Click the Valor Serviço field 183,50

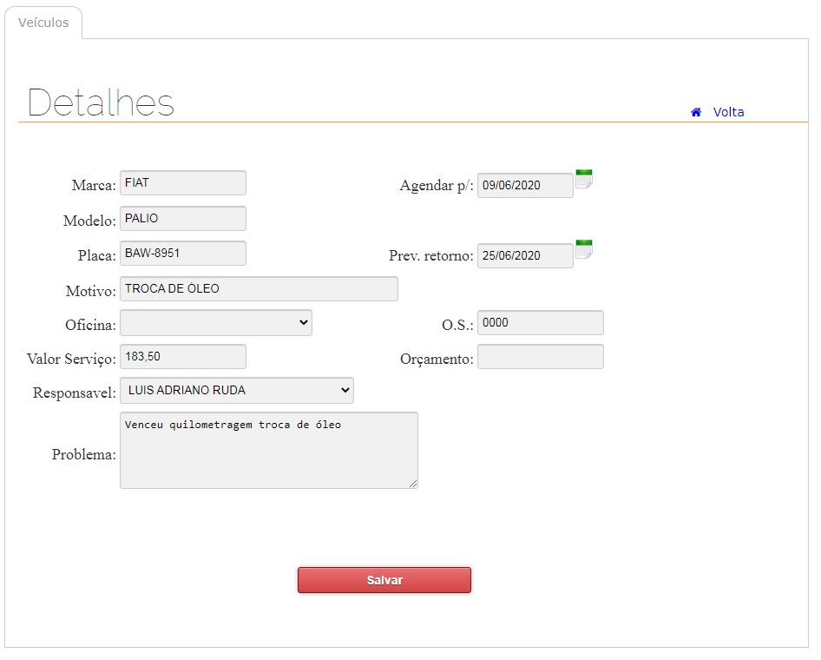click(x=182, y=357)
